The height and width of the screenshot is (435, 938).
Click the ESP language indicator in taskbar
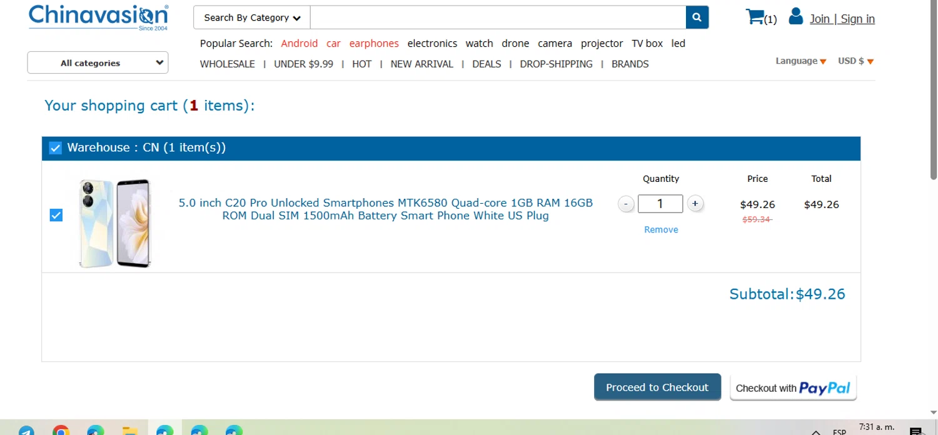(839, 432)
